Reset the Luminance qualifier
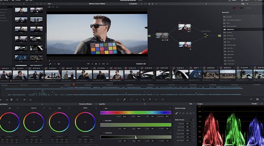This screenshot has height=146, width=264. coord(170,133)
